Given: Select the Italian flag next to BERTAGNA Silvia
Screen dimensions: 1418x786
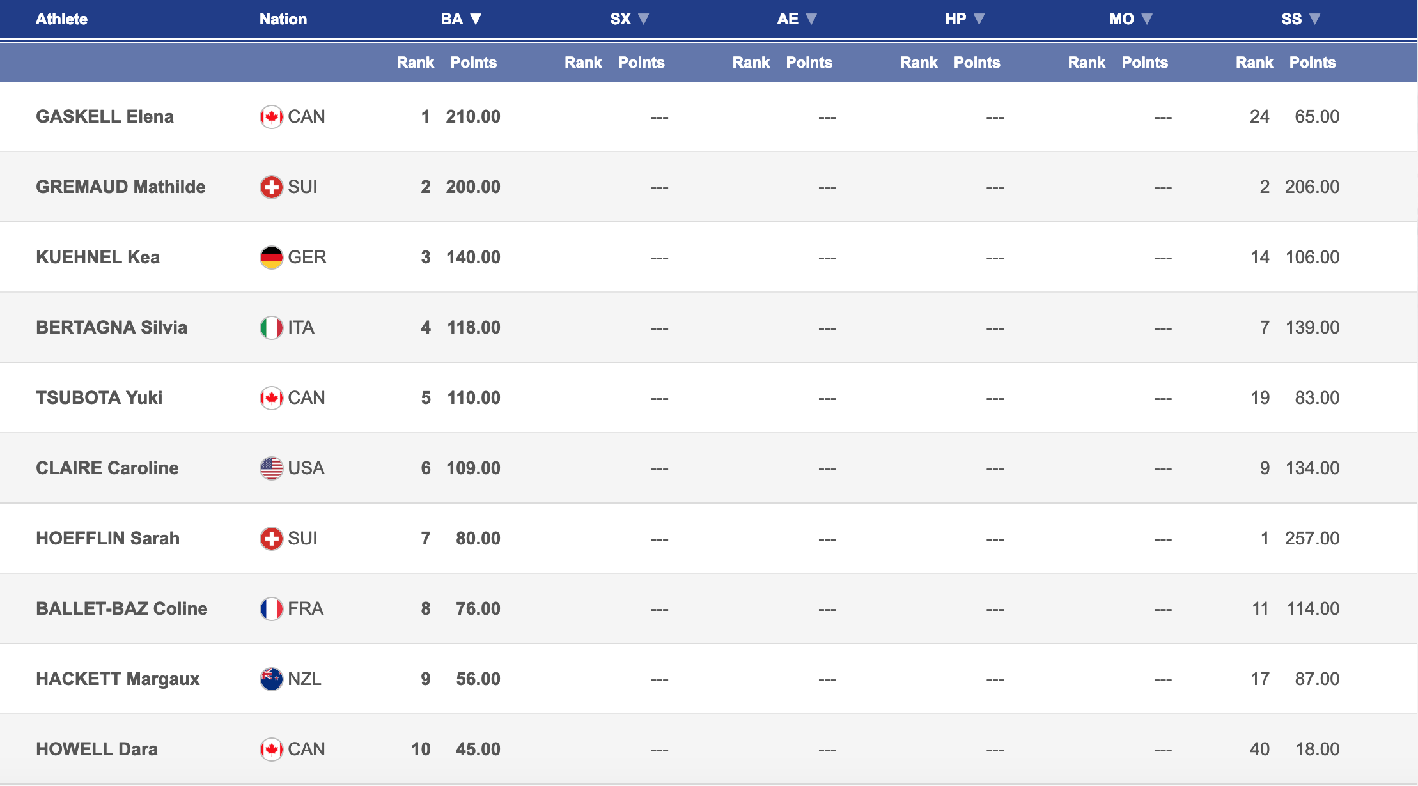Looking at the screenshot, I should [x=272, y=327].
